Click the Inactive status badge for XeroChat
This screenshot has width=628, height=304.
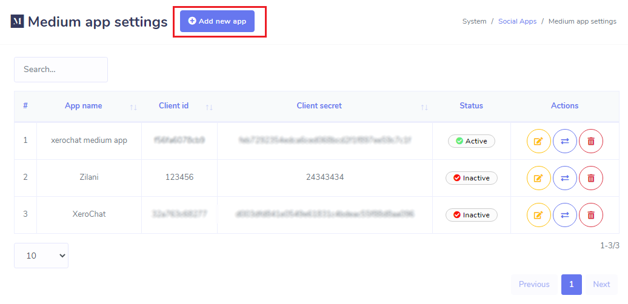coord(472,215)
